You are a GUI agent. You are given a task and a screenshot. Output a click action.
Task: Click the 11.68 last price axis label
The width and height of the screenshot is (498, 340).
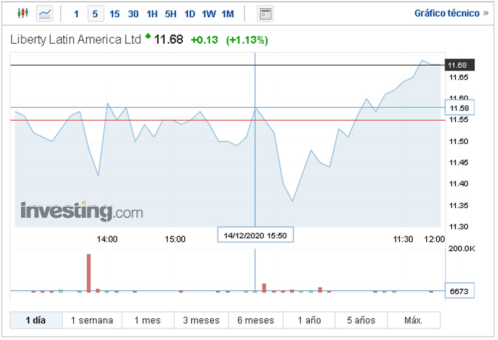coord(460,65)
